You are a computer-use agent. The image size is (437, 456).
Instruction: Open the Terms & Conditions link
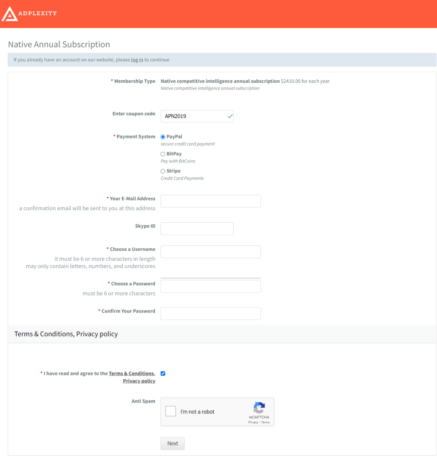tap(132, 374)
